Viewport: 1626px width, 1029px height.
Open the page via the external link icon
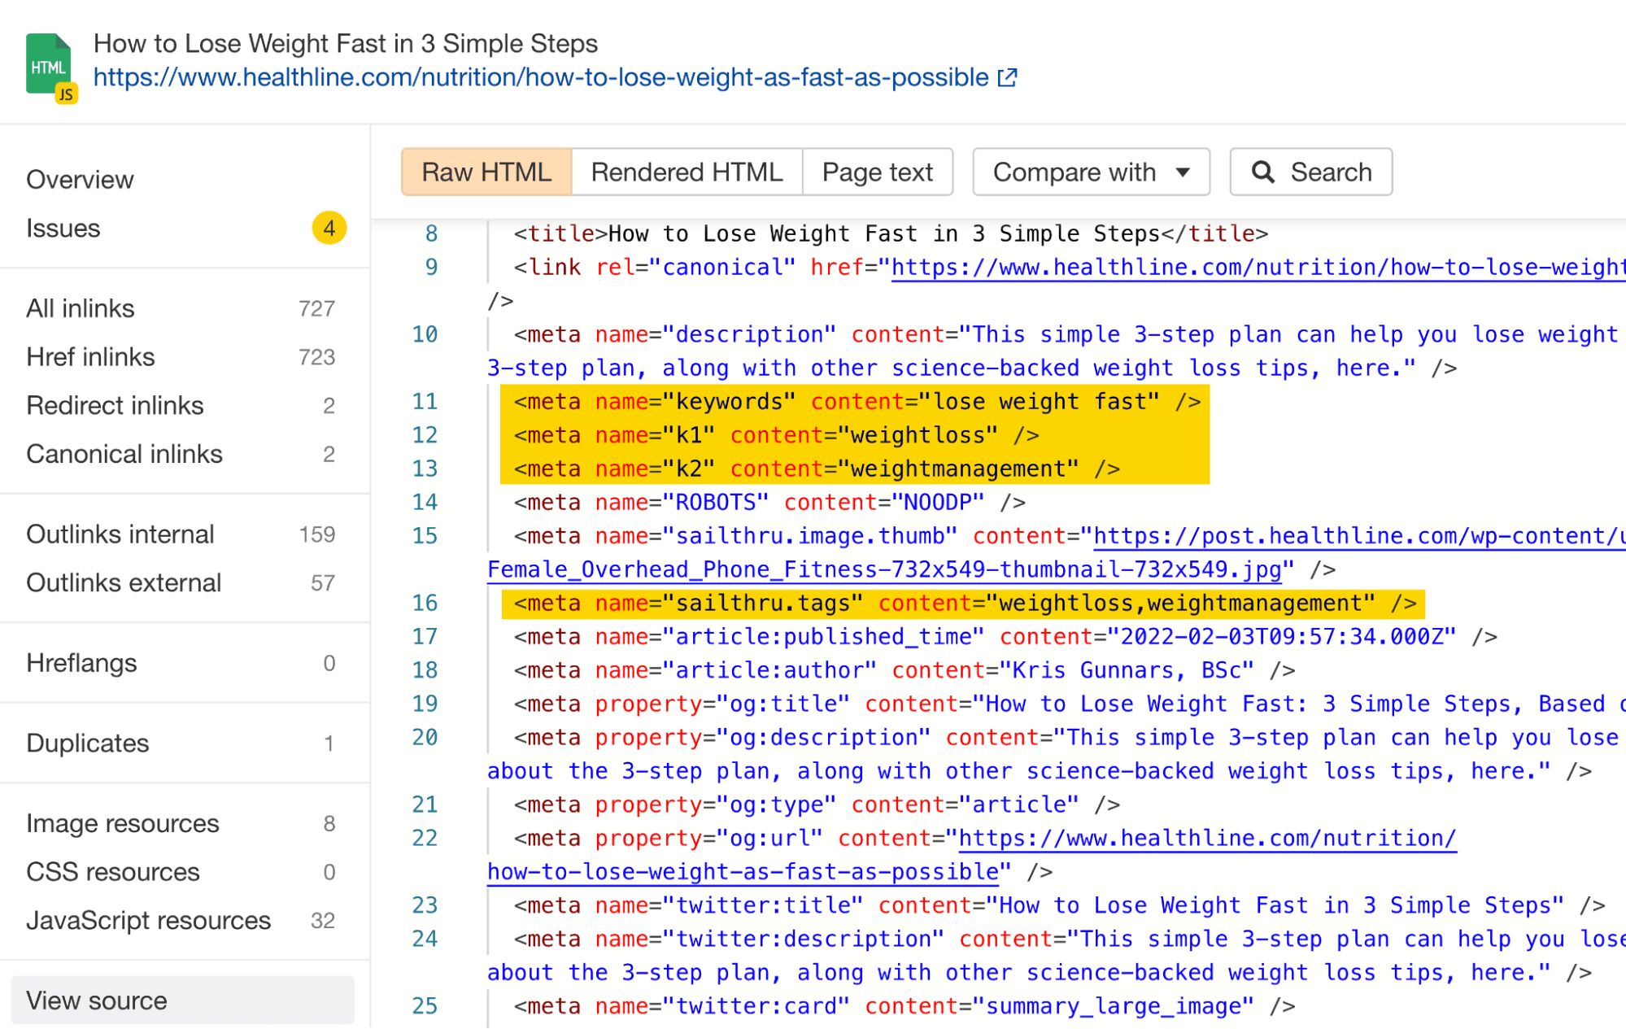1007,77
